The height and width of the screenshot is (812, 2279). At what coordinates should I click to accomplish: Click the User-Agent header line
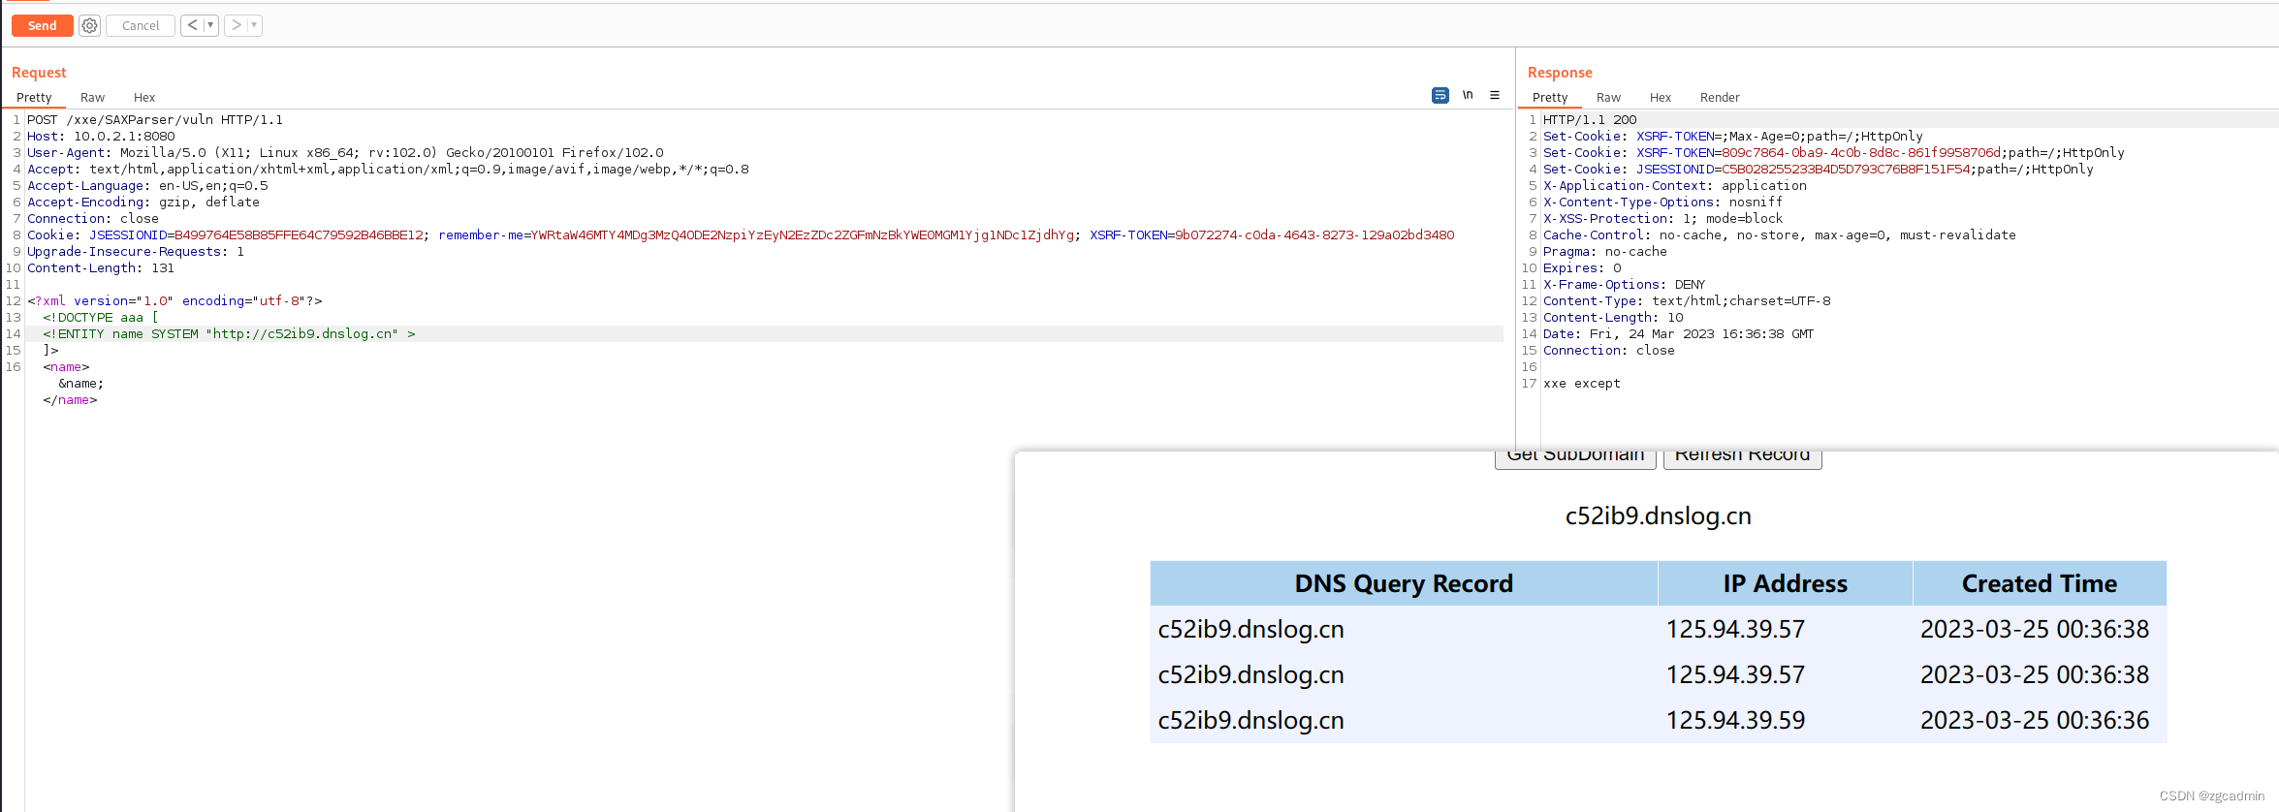click(345, 153)
